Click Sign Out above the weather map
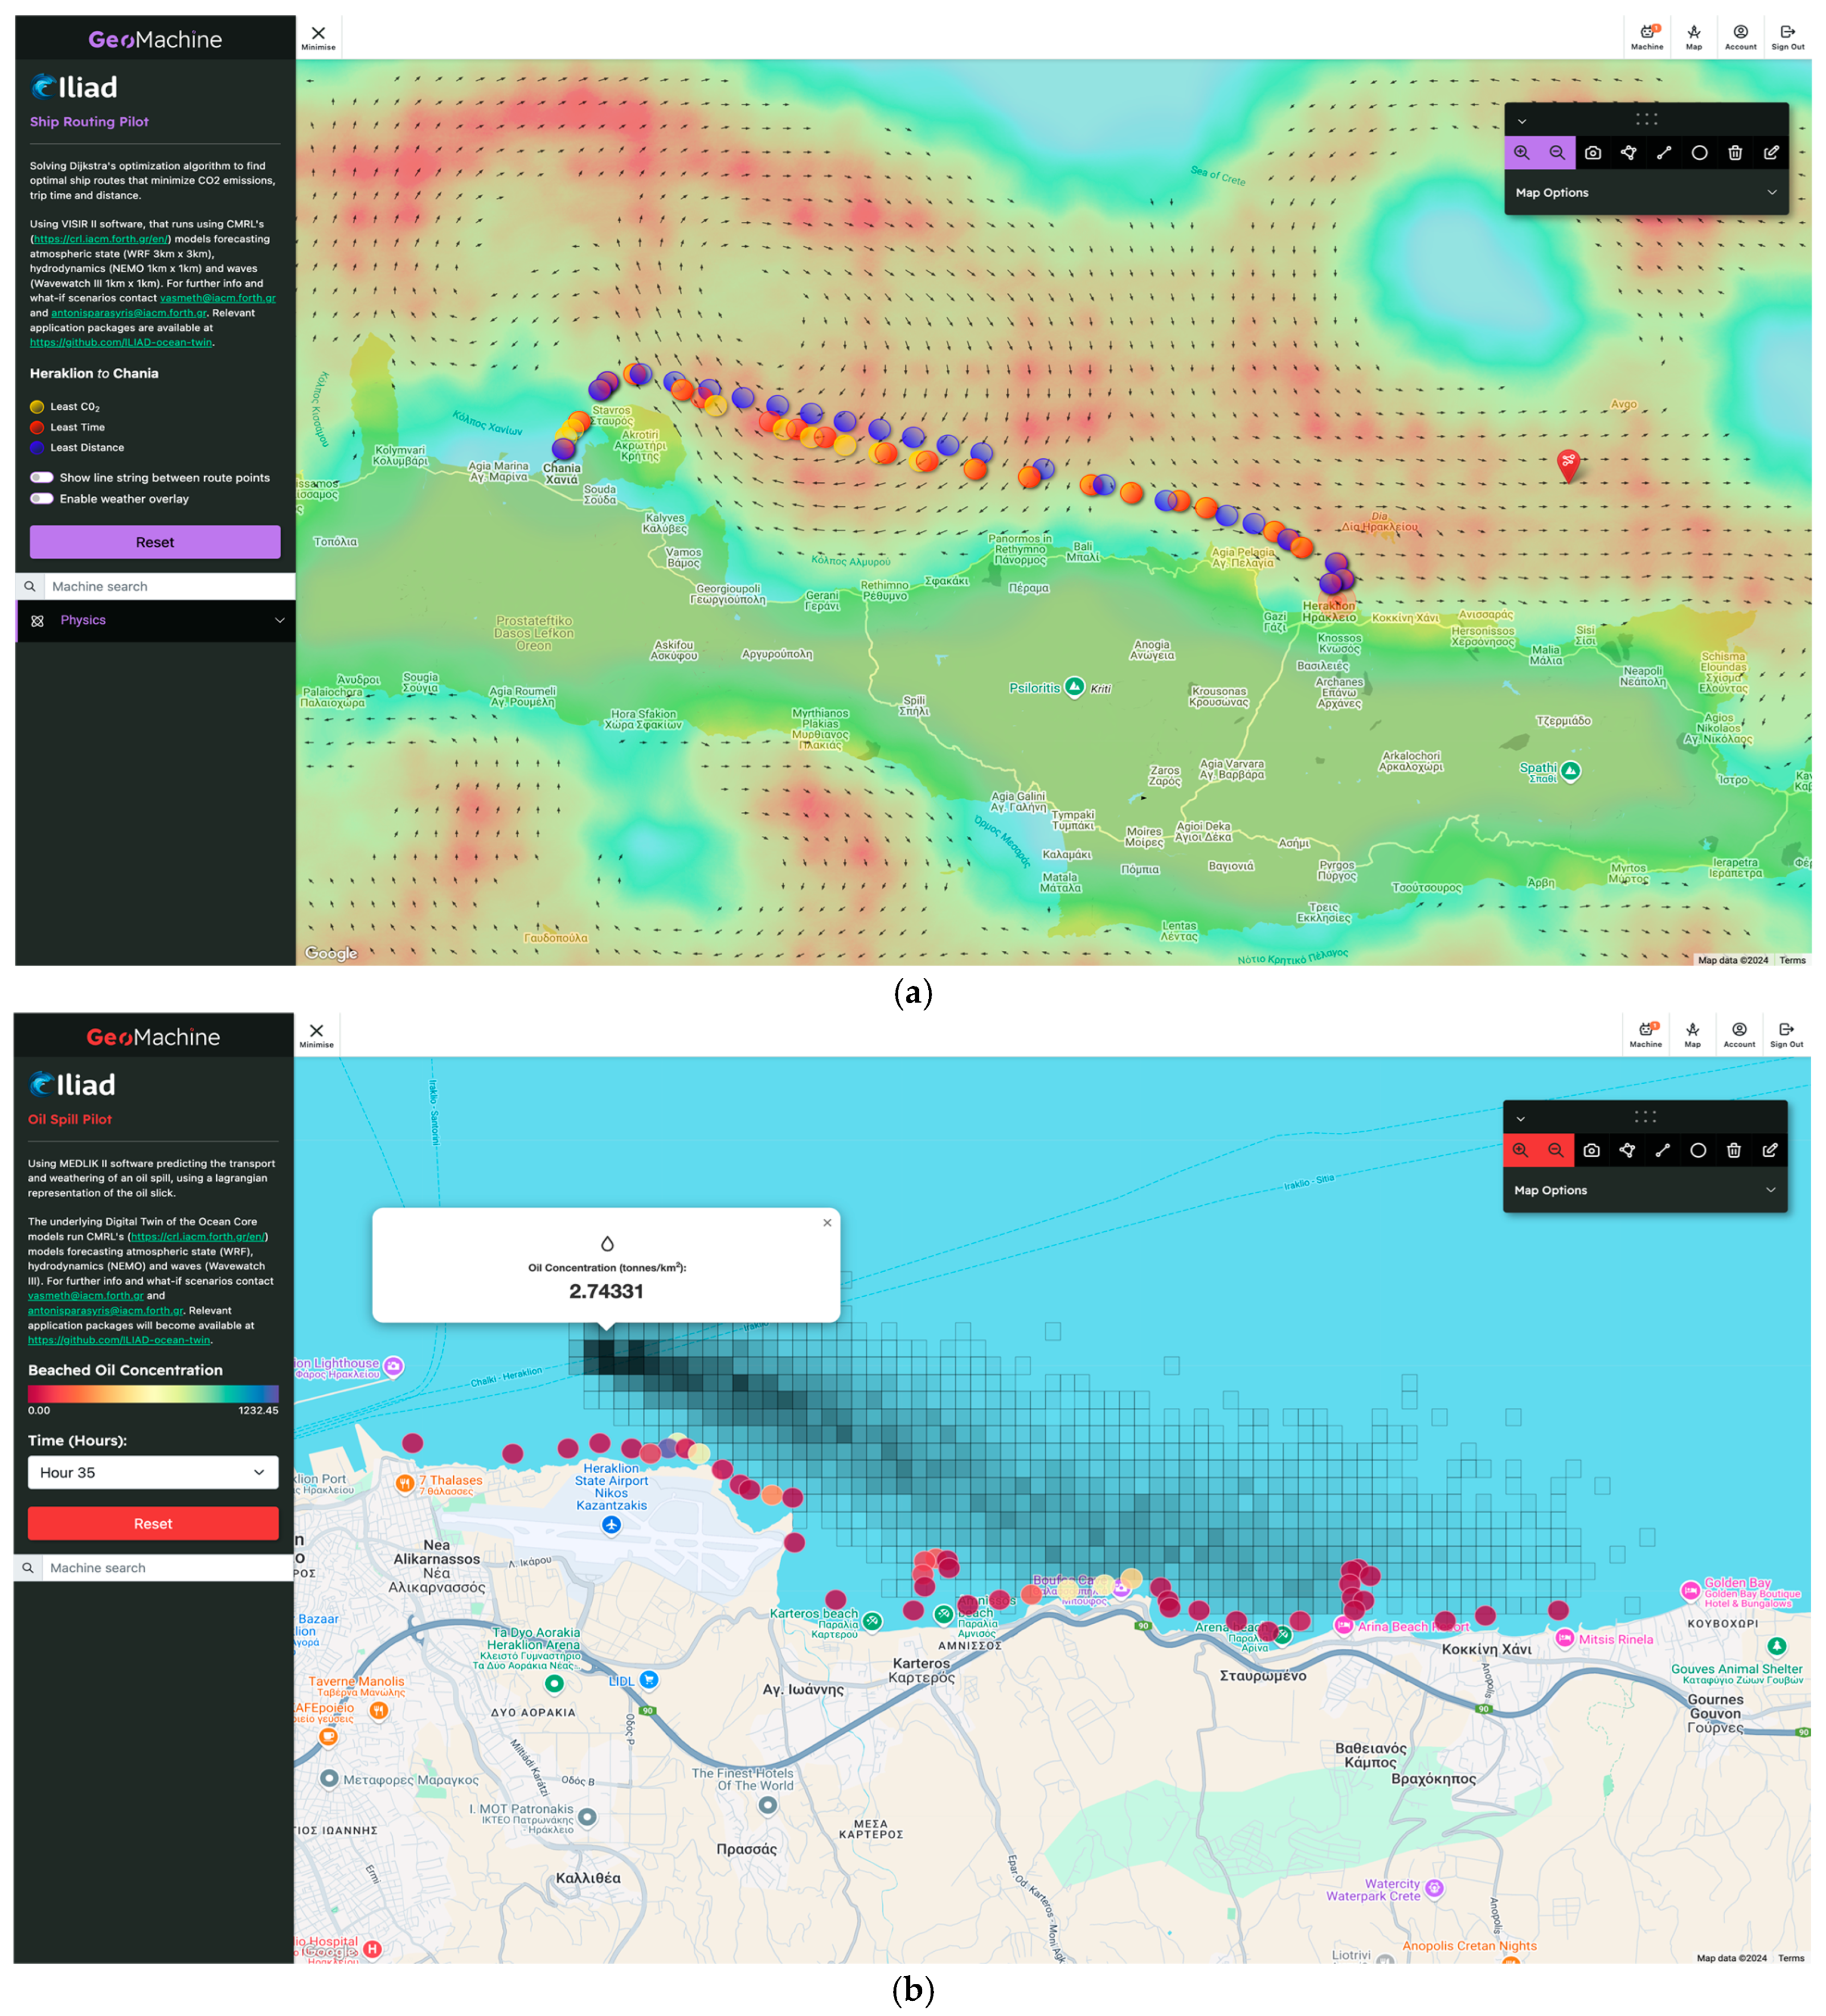1826x2016 pixels. (x=1787, y=37)
